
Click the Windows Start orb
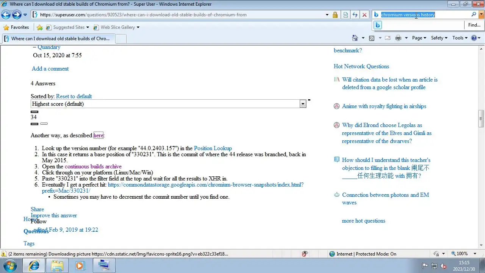coord(10,265)
